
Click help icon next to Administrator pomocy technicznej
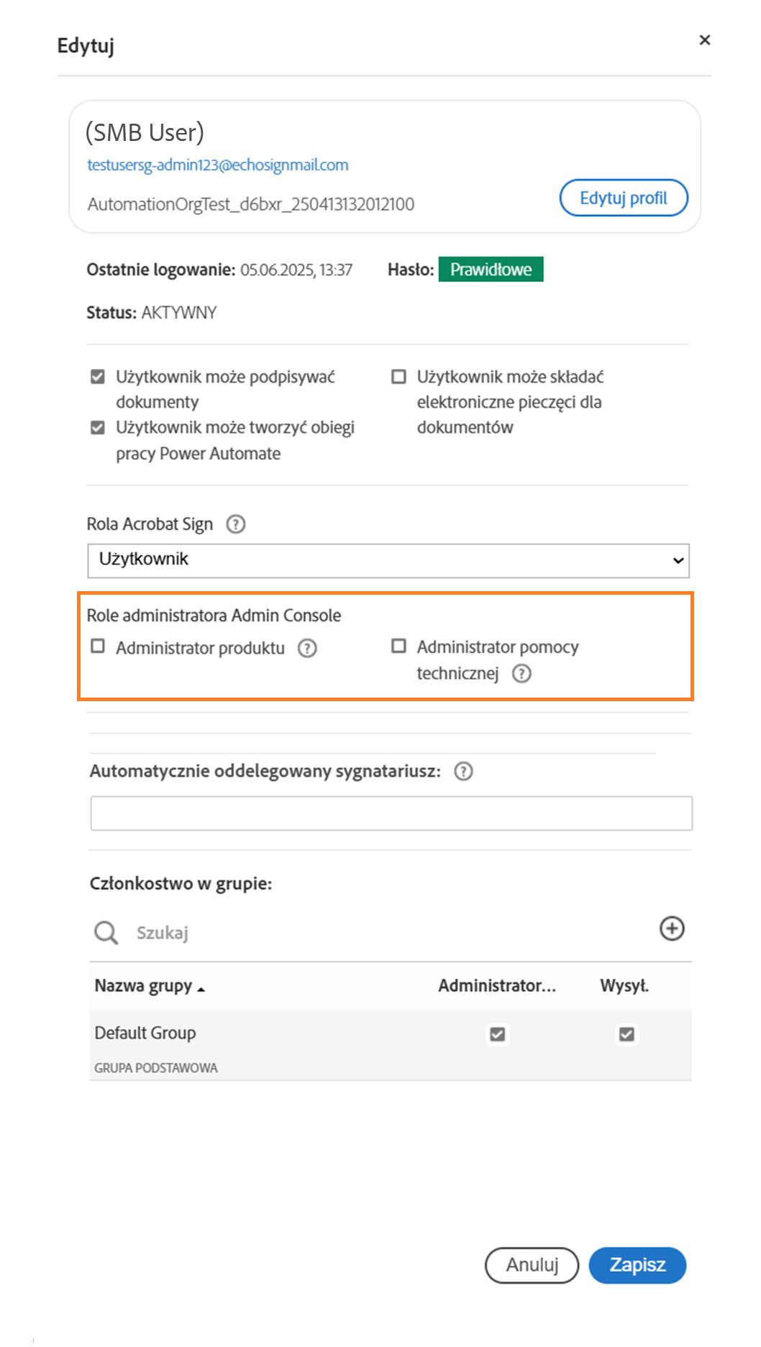[521, 674]
